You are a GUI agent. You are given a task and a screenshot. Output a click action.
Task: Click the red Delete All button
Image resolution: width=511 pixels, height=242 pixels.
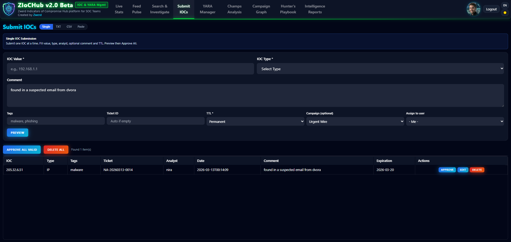tap(56, 150)
